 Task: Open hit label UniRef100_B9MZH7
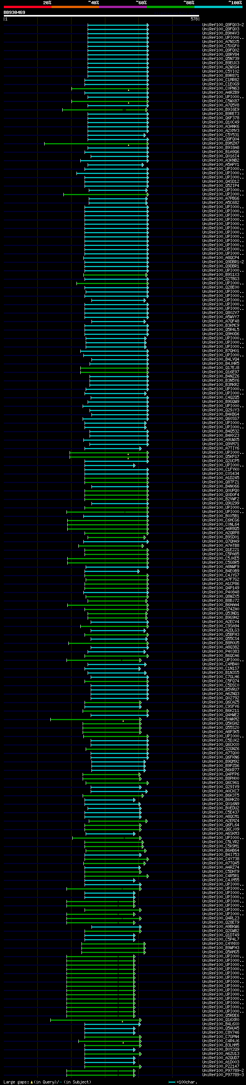[221, 143]
